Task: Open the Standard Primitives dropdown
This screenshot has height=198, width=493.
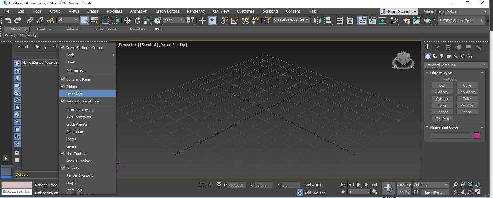Action: click(455, 65)
